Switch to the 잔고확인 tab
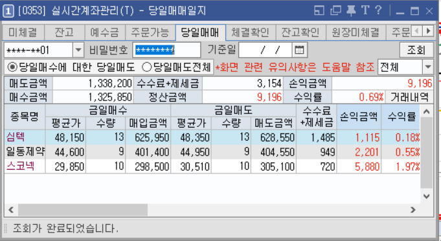 (300, 32)
